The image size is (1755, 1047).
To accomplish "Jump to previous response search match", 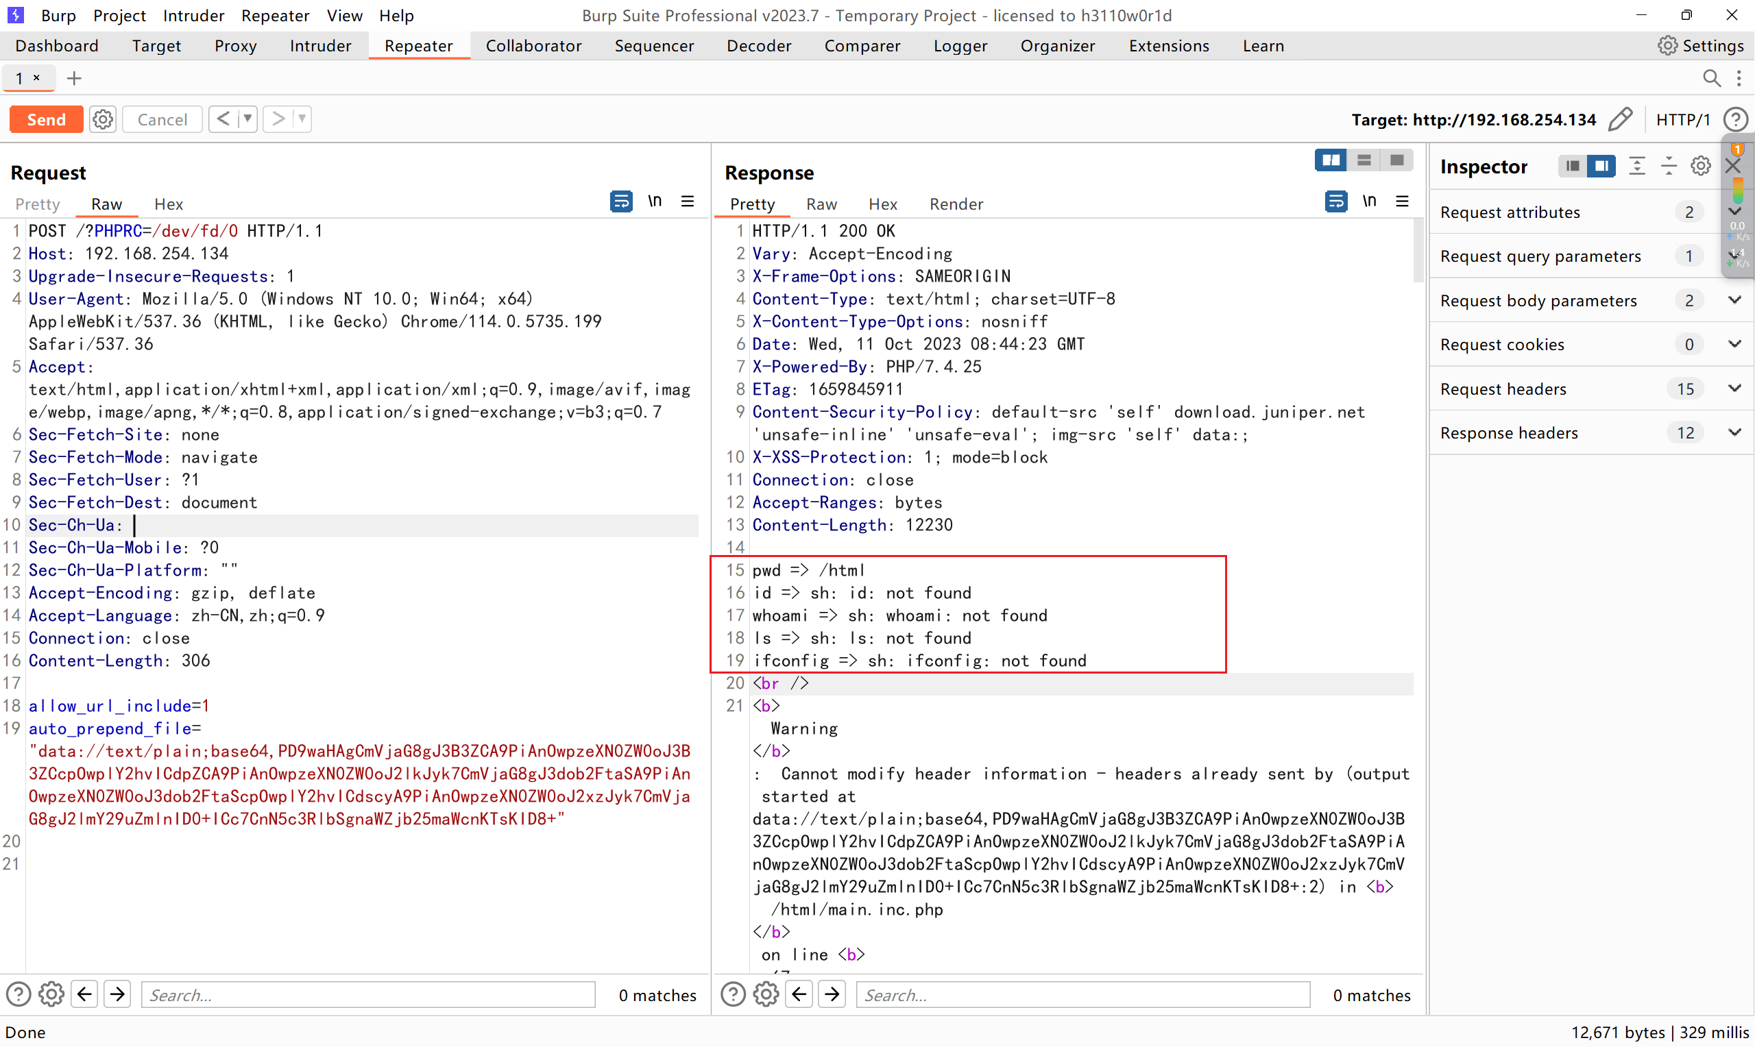I will click(x=799, y=995).
